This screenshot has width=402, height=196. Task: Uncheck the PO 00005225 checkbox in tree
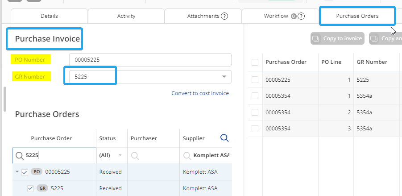coord(25,172)
